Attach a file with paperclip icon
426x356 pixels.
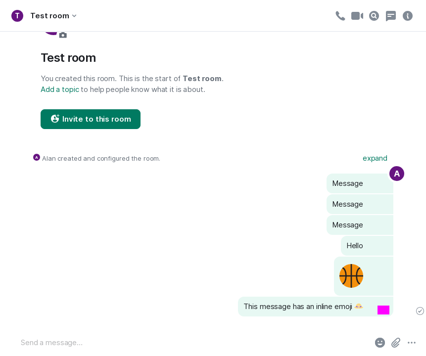point(396,343)
